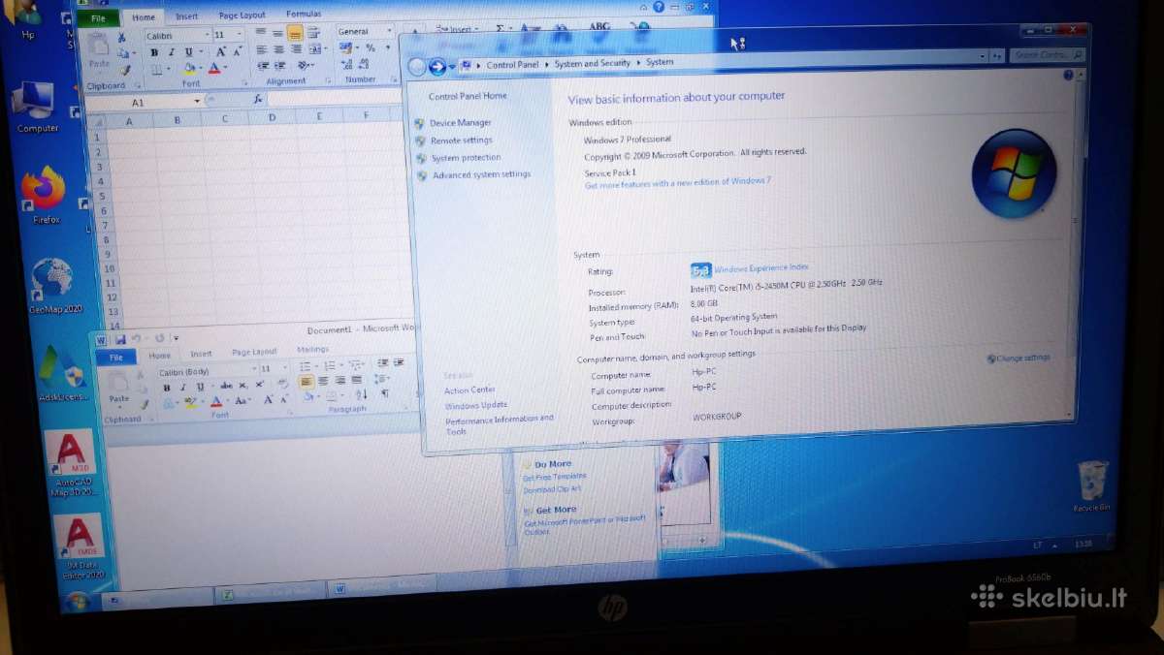Open Windows Update link

coord(476,406)
